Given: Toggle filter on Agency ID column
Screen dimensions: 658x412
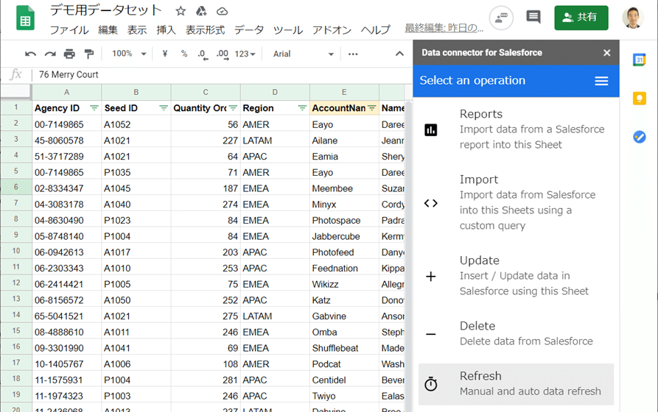Looking at the screenshot, I should coord(94,108).
